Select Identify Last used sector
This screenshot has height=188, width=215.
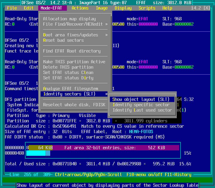(x=142, y=110)
